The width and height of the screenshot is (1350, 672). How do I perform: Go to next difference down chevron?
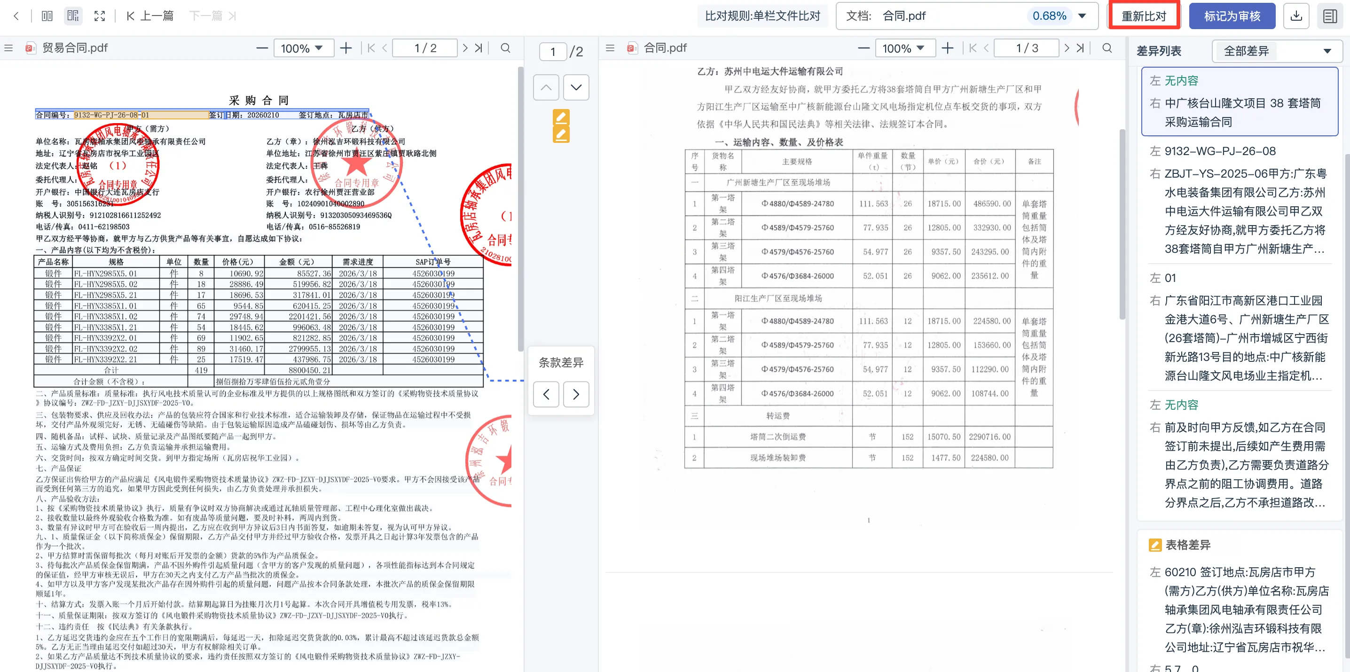[576, 87]
